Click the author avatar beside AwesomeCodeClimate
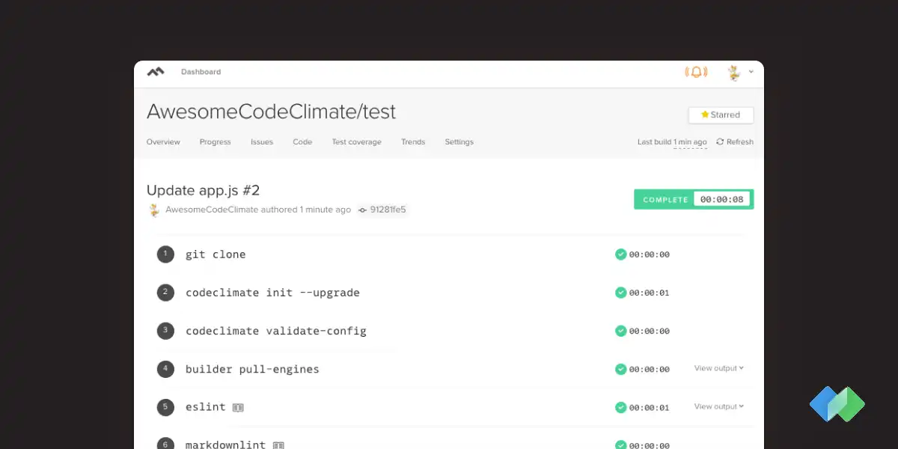The width and height of the screenshot is (898, 449). (x=154, y=210)
